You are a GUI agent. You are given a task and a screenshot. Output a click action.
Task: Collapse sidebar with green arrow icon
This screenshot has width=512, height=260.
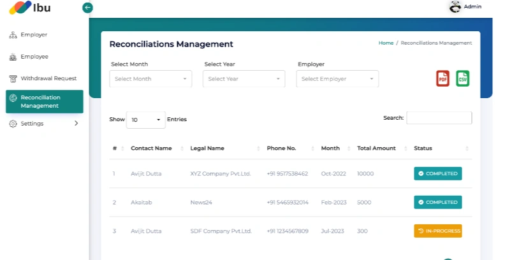tap(88, 8)
